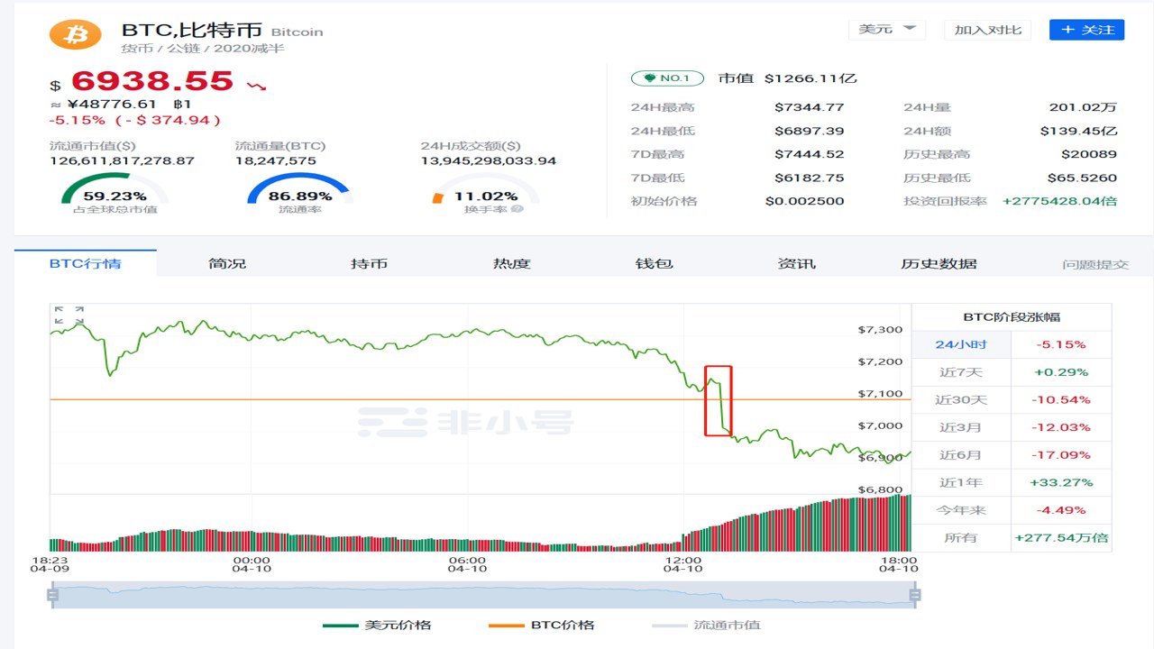This screenshot has height=649, width=1154.
Task: Click the fullscreen expand arrows on chart
Action: pyautogui.click(x=69, y=315)
